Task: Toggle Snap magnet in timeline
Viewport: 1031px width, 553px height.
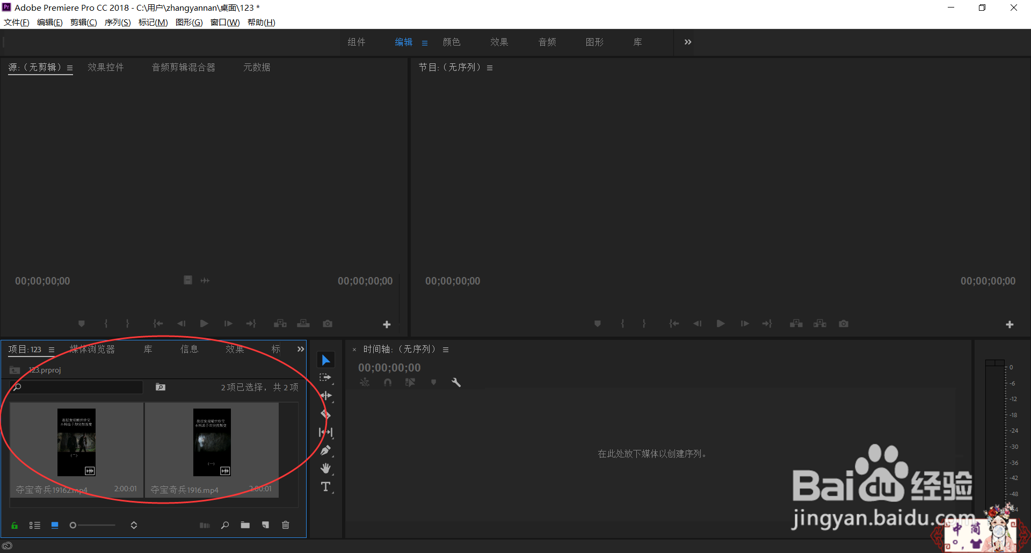Action: (388, 382)
